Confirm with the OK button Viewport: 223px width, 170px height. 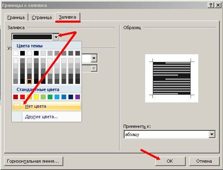pyautogui.click(x=170, y=161)
